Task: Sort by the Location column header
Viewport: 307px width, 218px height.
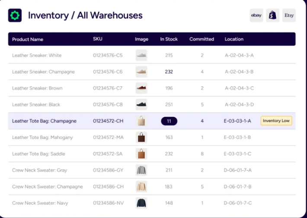Action: (x=234, y=39)
